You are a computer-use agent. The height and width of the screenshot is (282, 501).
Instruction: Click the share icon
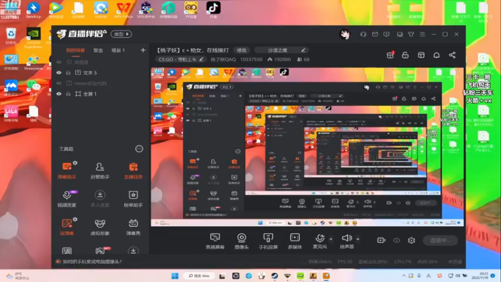(x=452, y=55)
